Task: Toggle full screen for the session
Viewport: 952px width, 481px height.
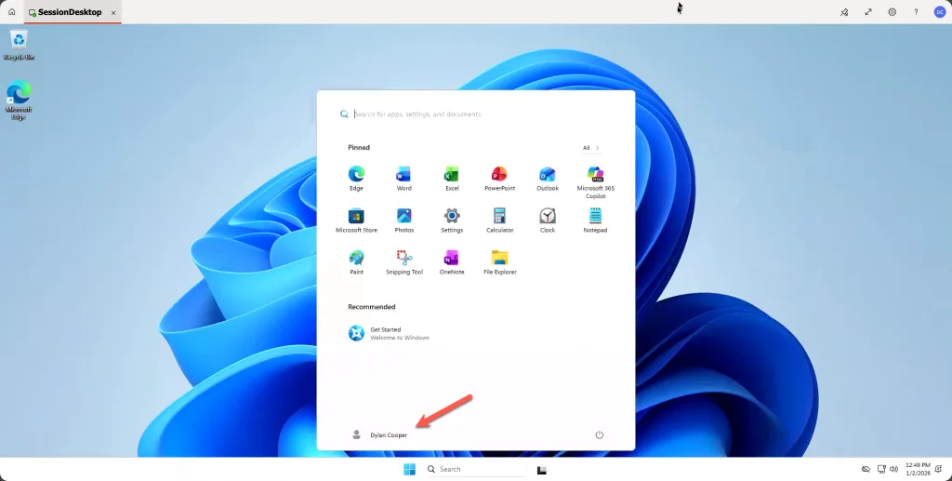Action: pyautogui.click(x=868, y=12)
